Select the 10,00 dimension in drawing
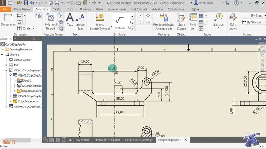Viewport: 266px width, 149px height. point(85,62)
